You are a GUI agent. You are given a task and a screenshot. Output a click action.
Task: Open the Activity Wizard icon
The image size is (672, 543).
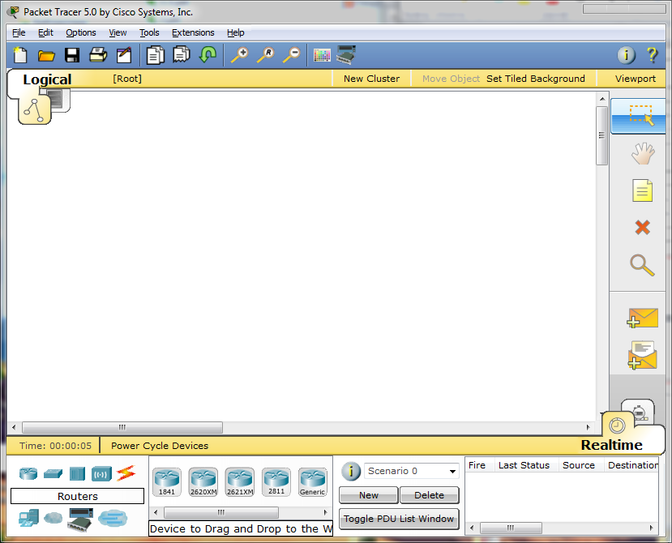coord(124,55)
